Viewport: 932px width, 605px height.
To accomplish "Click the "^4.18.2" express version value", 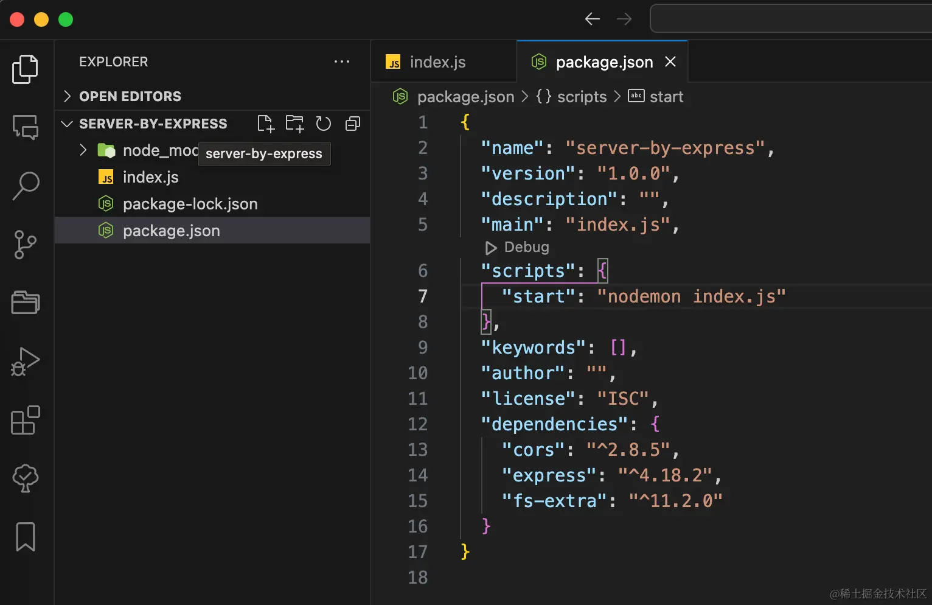I will [x=665, y=475].
